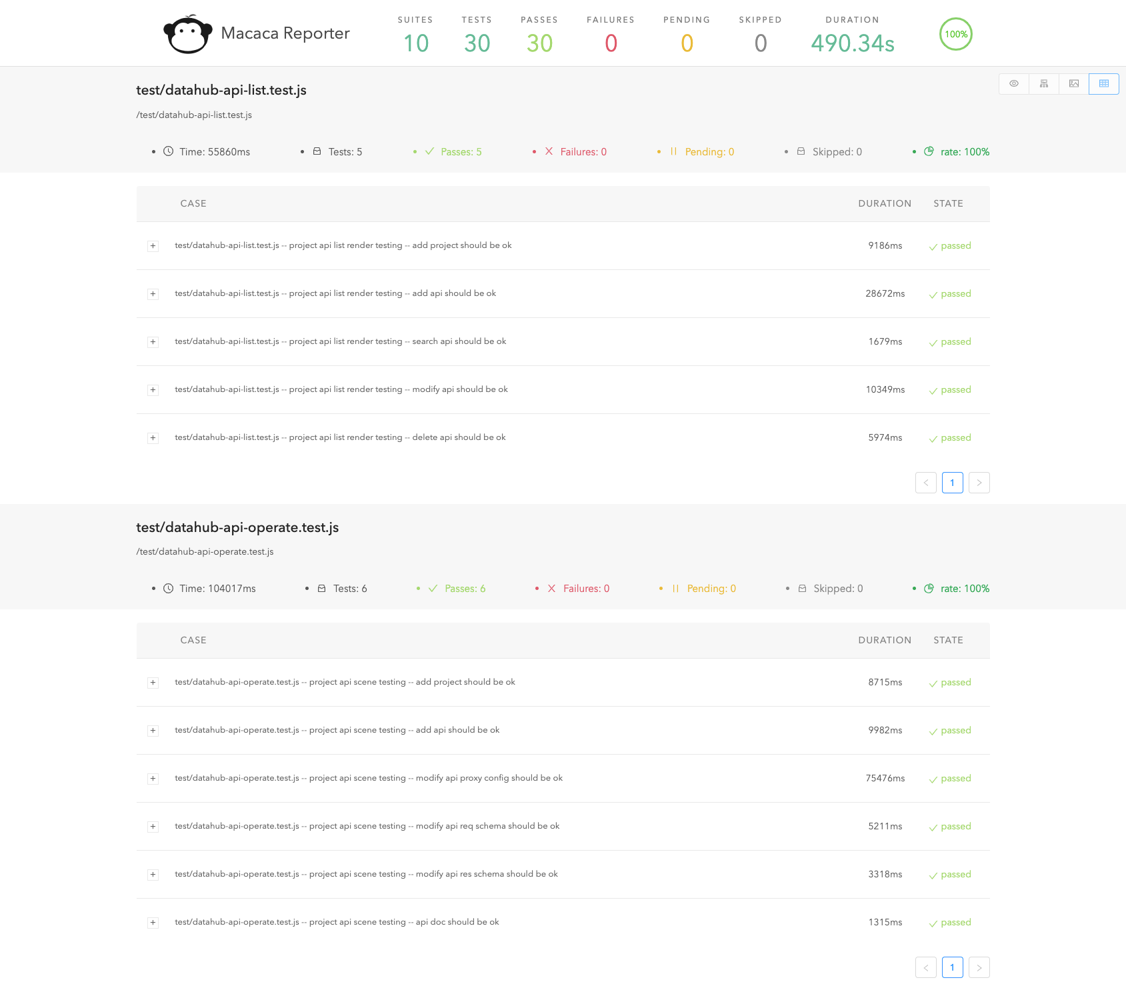Expand 'delete api should be ok' row

point(153,438)
